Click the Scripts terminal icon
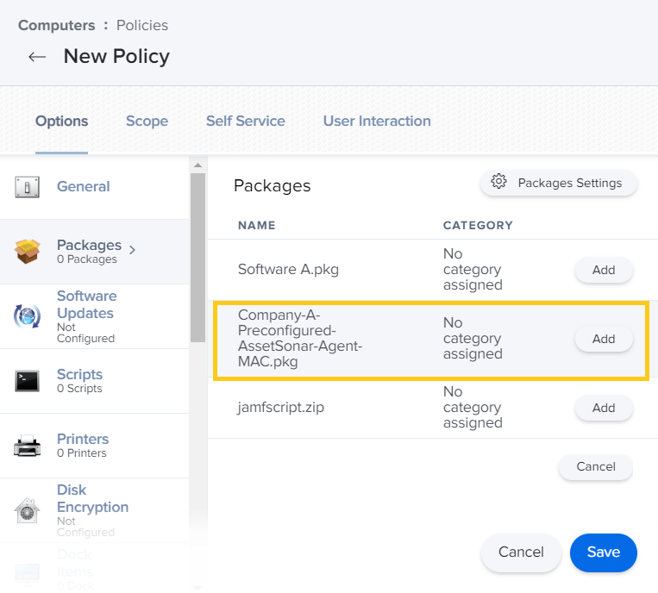This screenshot has width=658, height=593. (28, 381)
